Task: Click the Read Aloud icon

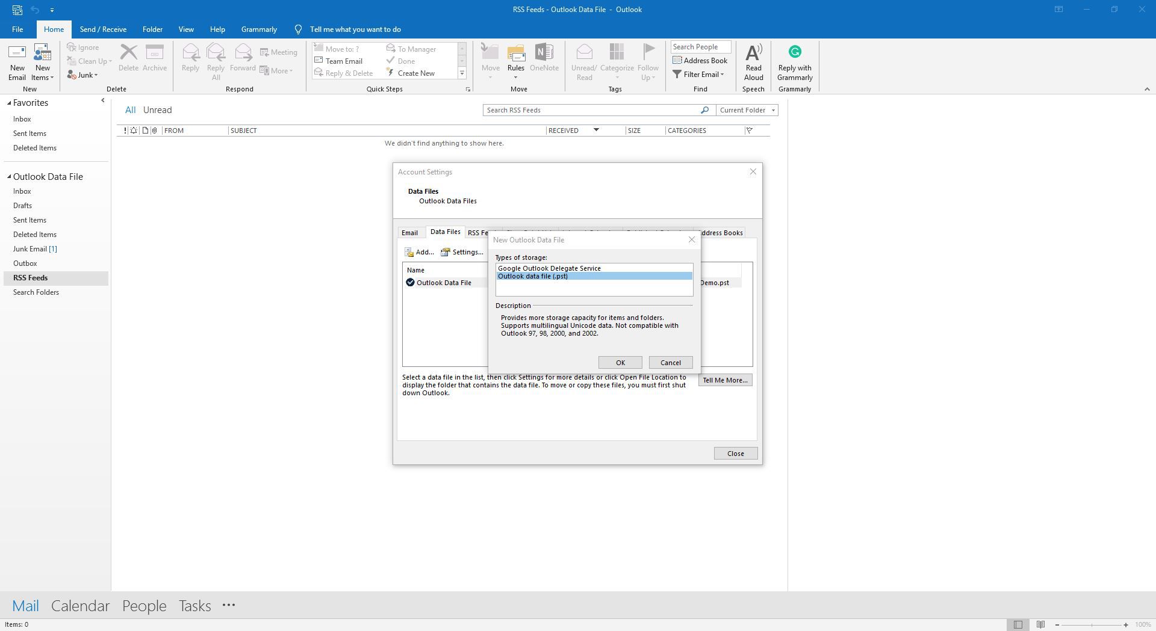Action: tap(753, 63)
